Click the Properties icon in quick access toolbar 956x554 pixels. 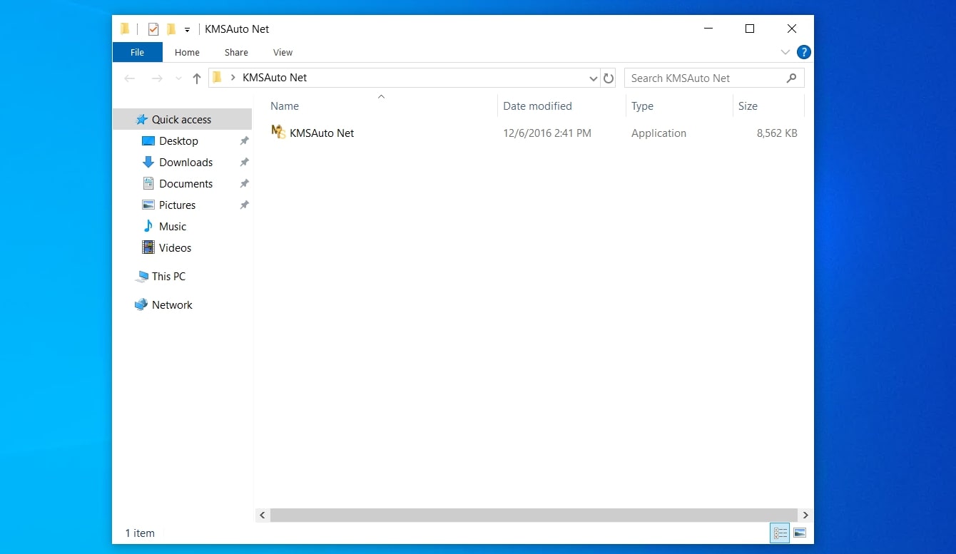coord(153,29)
